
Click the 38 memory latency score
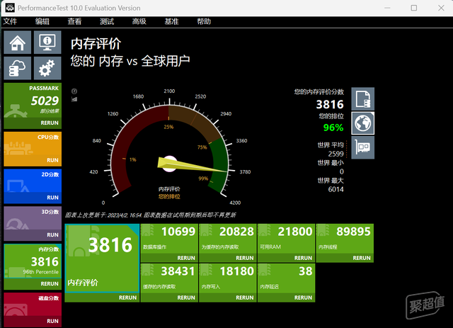point(305,271)
